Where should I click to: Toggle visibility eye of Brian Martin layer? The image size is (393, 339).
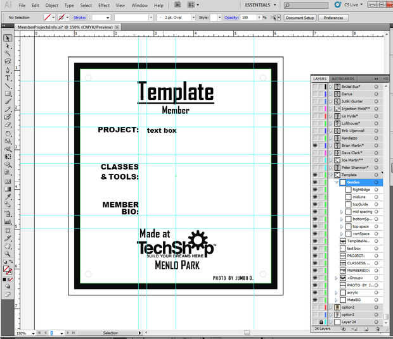(315, 145)
